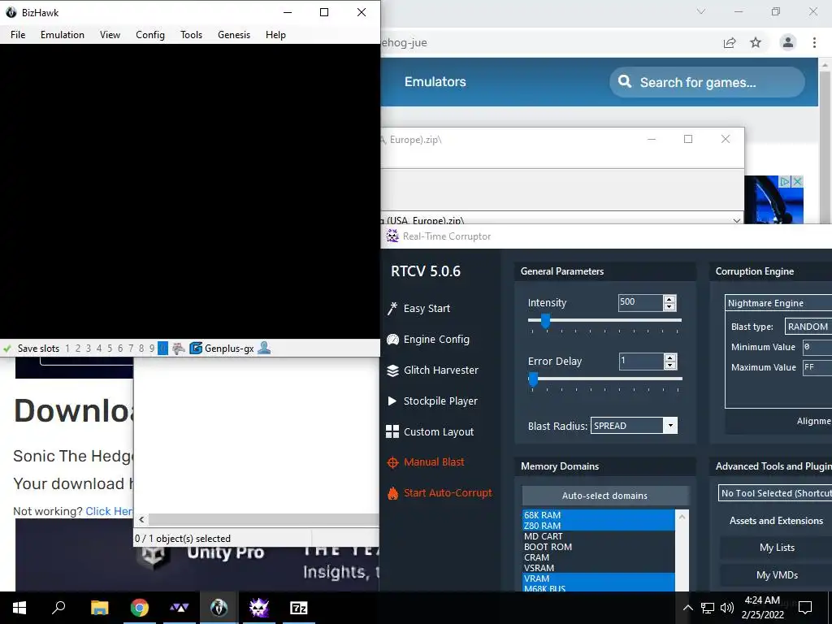This screenshot has width=832, height=624.
Task: Open the Help menu in BizHawk
Action: pos(275,34)
